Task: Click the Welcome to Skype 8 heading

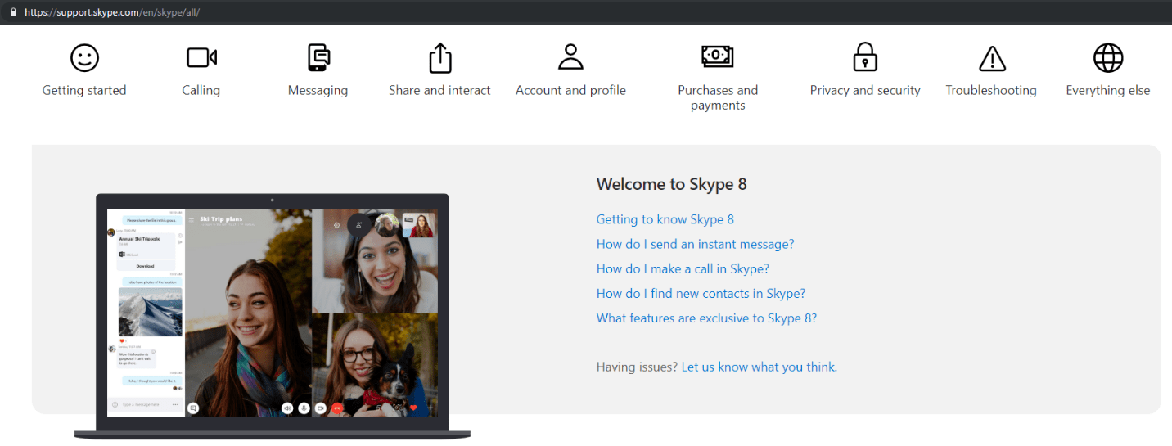Action: (671, 184)
